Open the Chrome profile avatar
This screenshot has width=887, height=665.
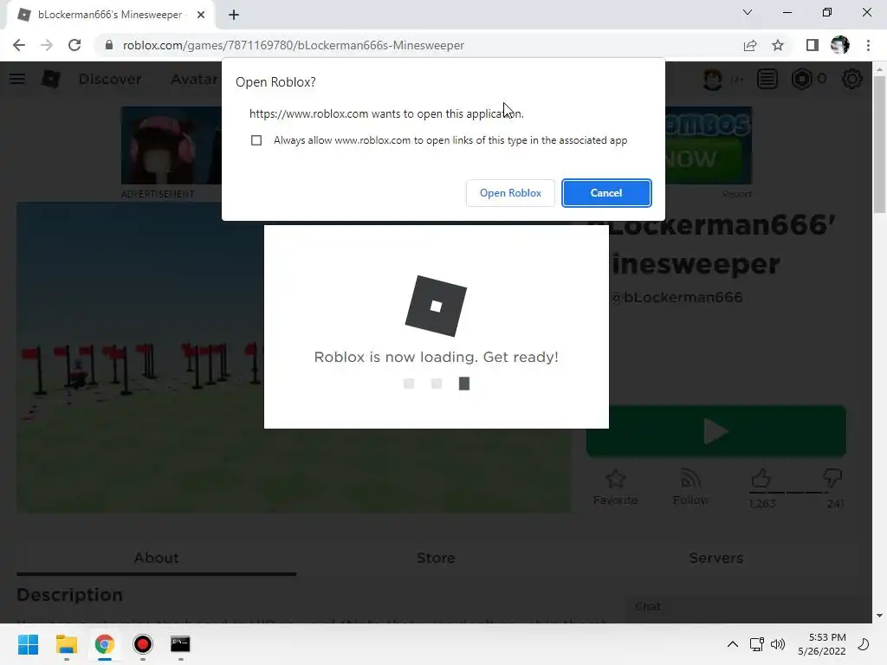pos(839,45)
